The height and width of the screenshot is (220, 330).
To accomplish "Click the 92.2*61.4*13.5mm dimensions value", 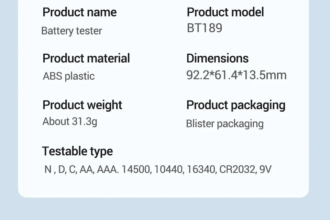I will click(x=236, y=75).
